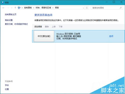Open 位置 under see also

7,89
